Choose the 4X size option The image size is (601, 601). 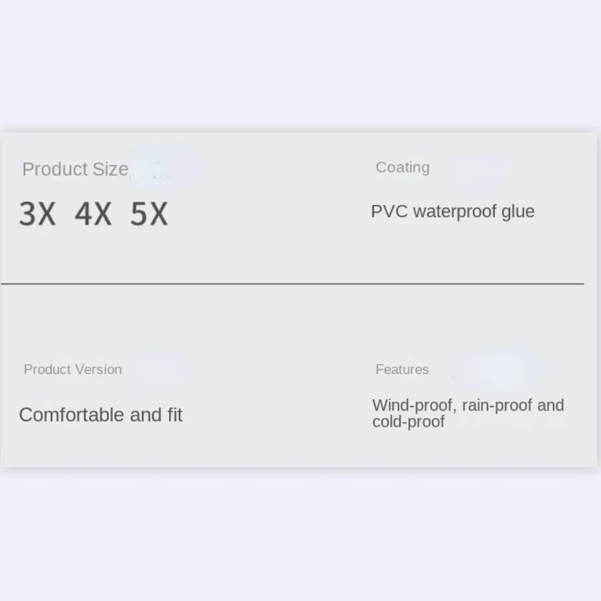(x=93, y=214)
